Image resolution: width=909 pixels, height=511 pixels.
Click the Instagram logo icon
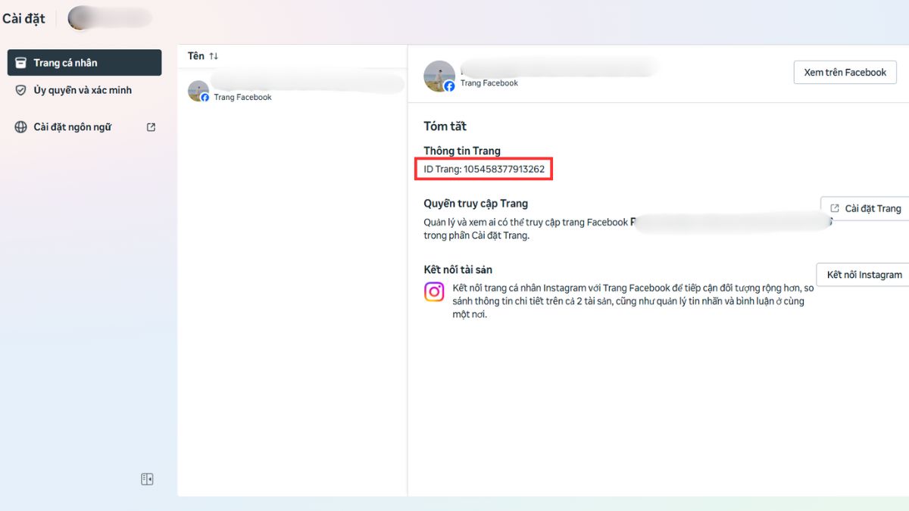pyautogui.click(x=434, y=291)
